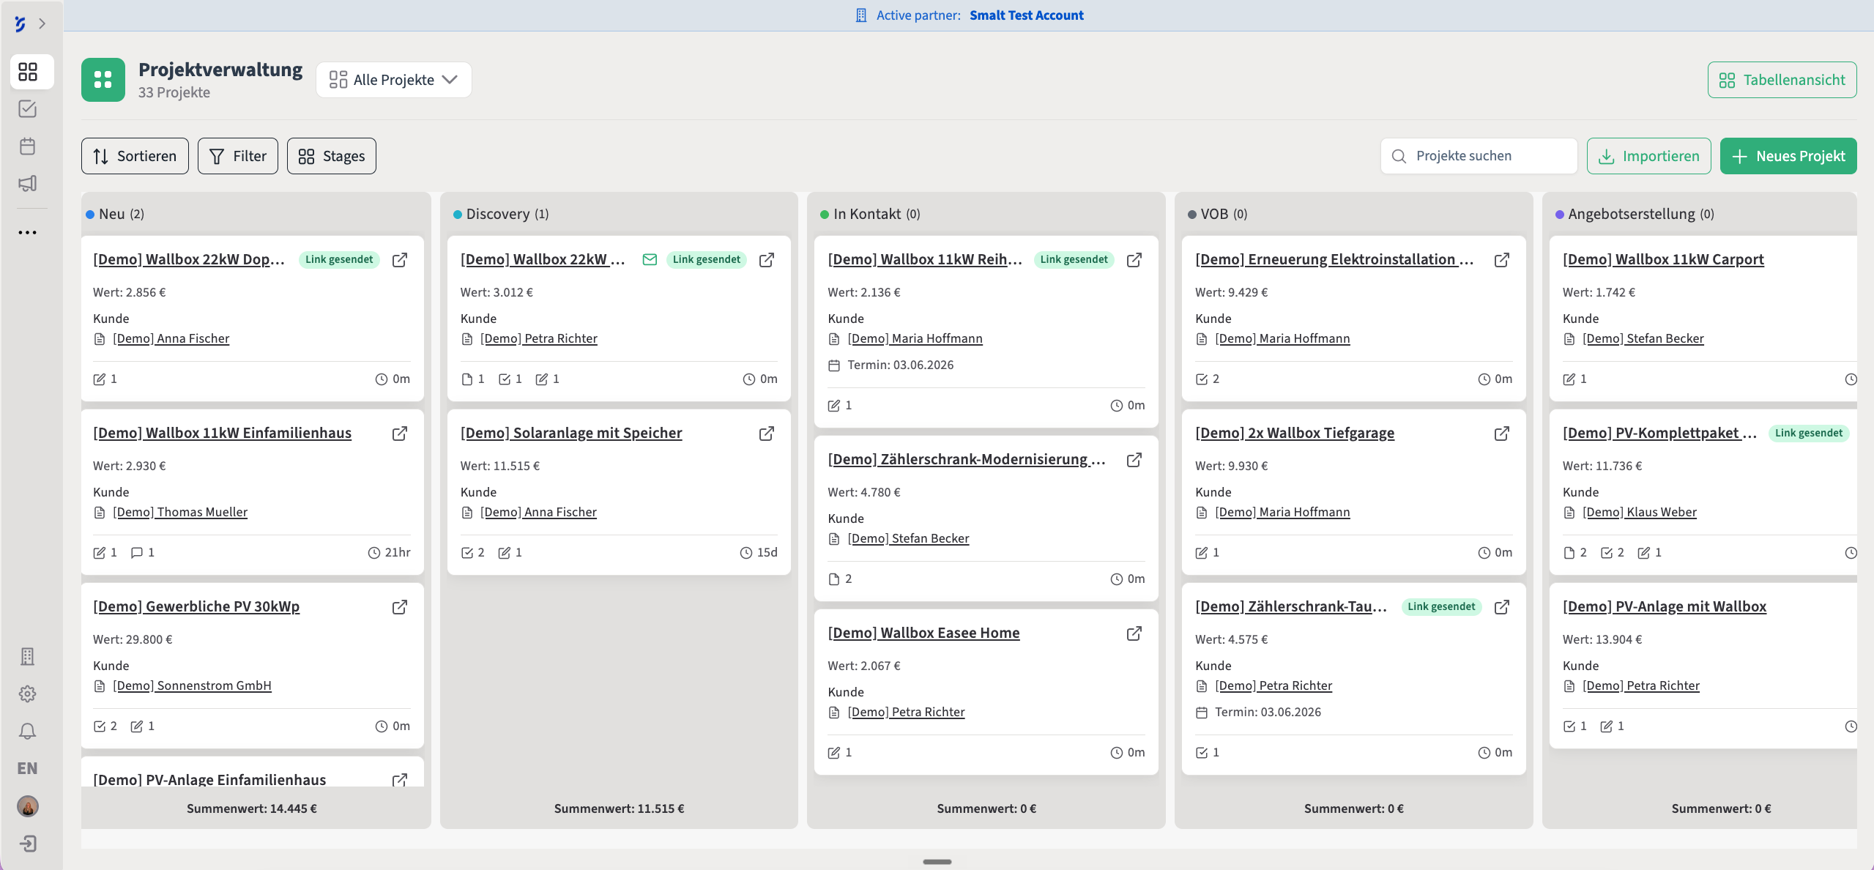Open external link icon for Wallbox Easee Home
This screenshot has width=1874, height=870.
tap(1134, 633)
